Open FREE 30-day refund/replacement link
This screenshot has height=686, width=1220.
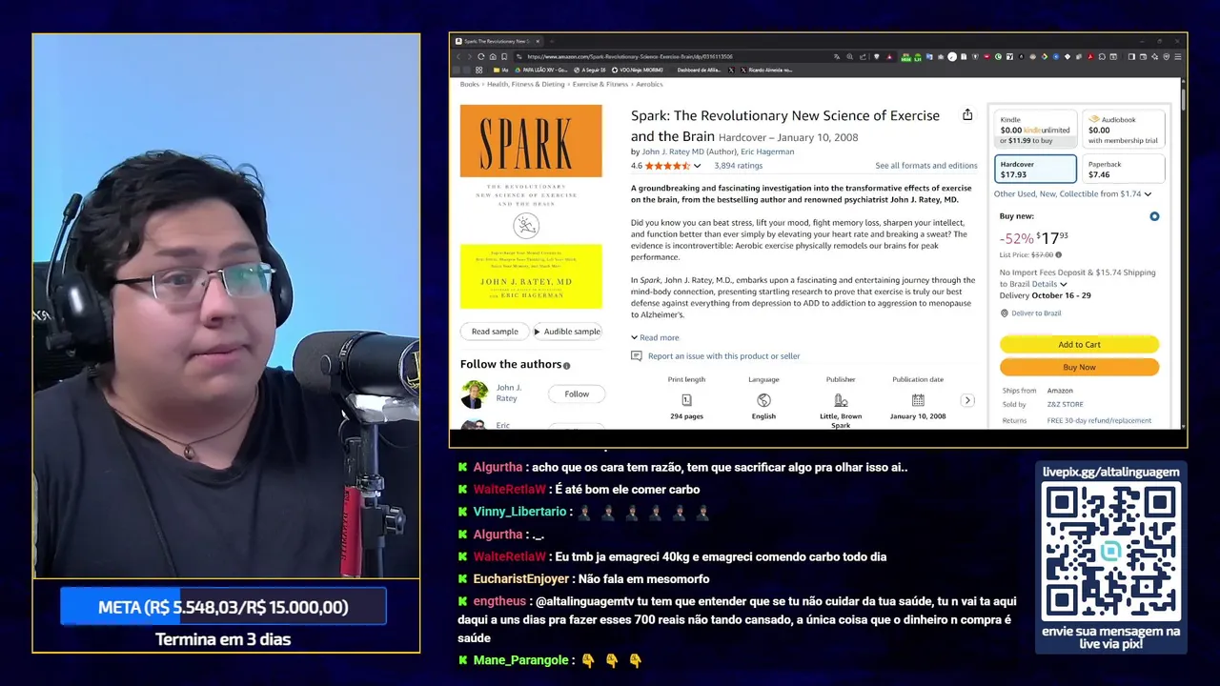[1099, 420]
